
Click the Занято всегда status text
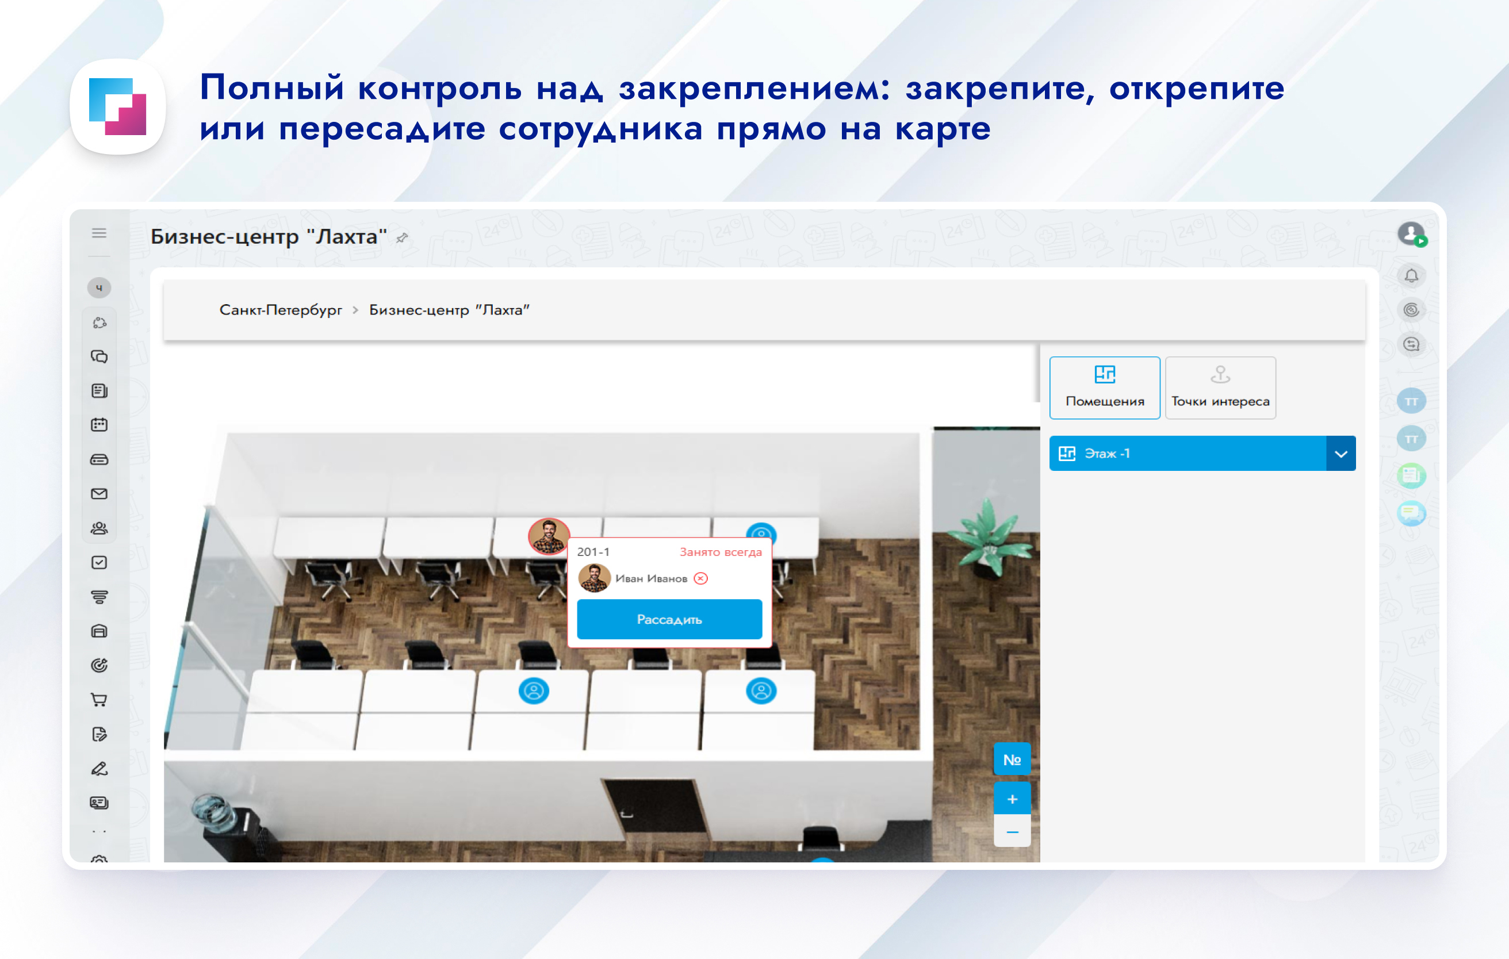(721, 552)
